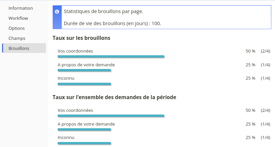Select the Champs sidebar tab
Image resolution: width=275 pixels, height=147 pixels.
point(17,38)
